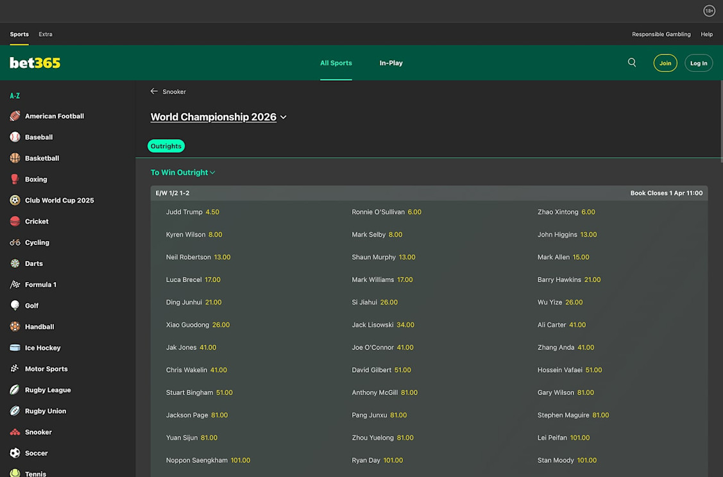This screenshot has height=477, width=723.
Task: Collapse the To Win Outright market
Action: pyautogui.click(x=183, y=172)
